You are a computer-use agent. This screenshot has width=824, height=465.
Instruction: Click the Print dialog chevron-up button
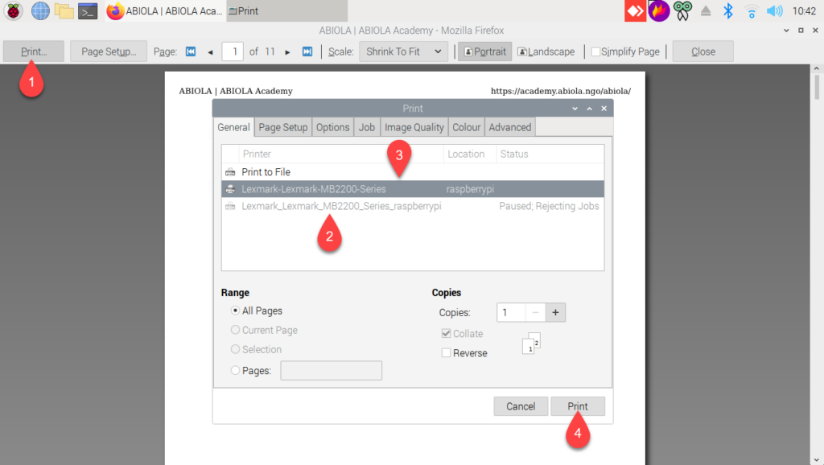pos(590,109)
